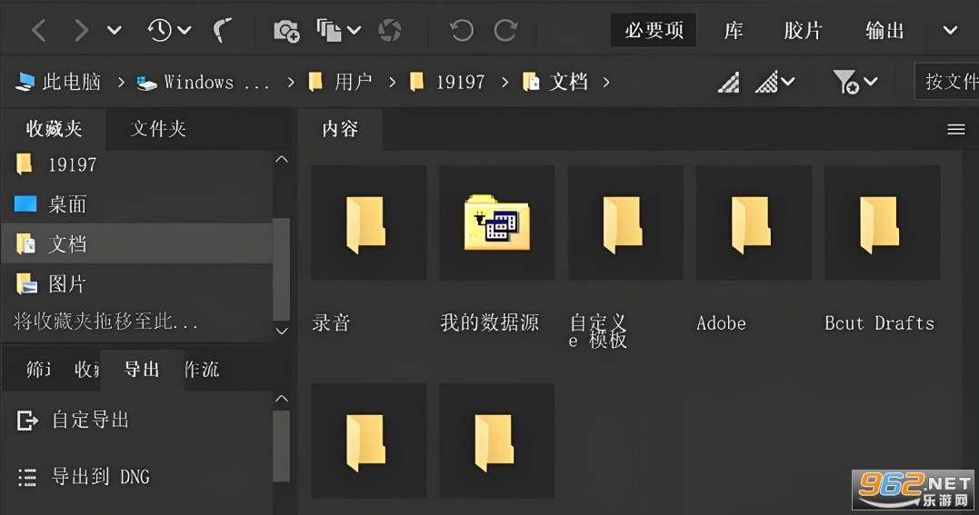Click 文档 in the path bar
This screenshot has width=979, height=515.
555,82
